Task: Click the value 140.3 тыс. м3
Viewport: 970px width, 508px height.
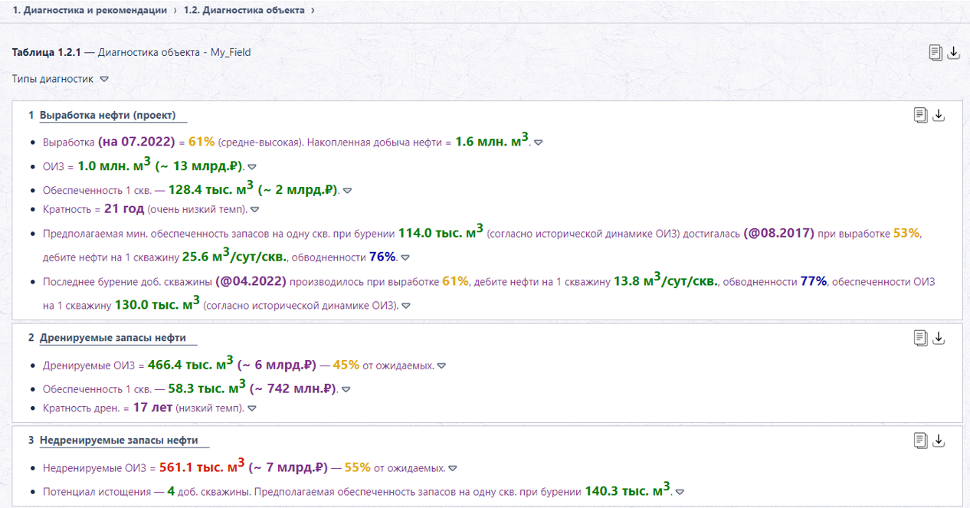Action: point(628,490)
